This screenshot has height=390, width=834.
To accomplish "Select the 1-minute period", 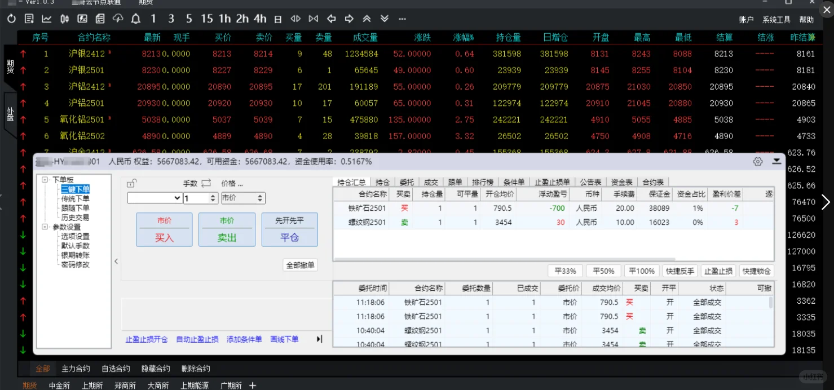I will point(153,19).
